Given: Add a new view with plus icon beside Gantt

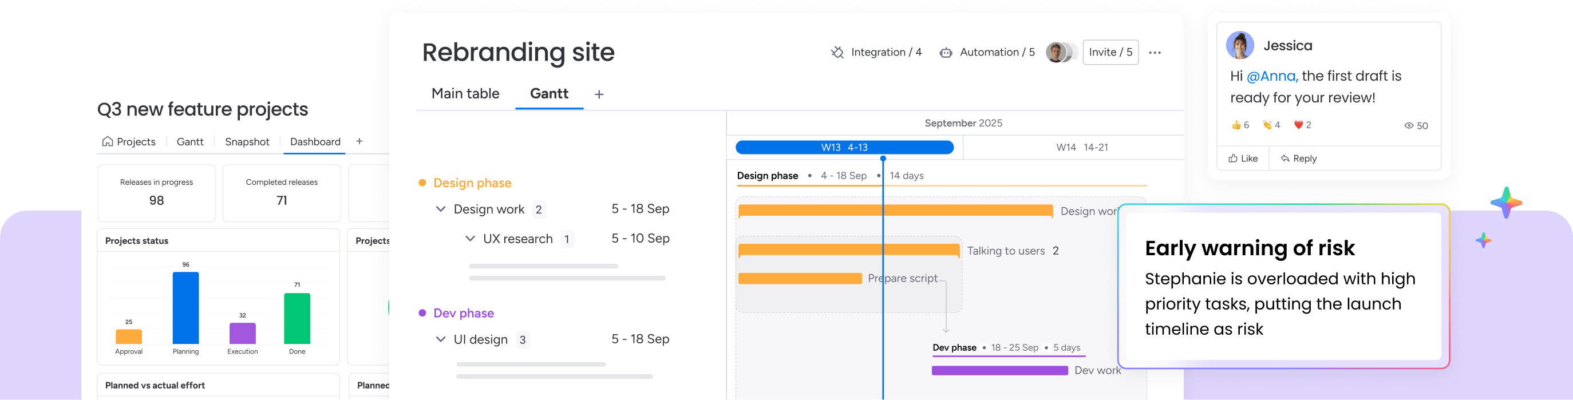Looking at the screenshot, I should click(599, 94).
